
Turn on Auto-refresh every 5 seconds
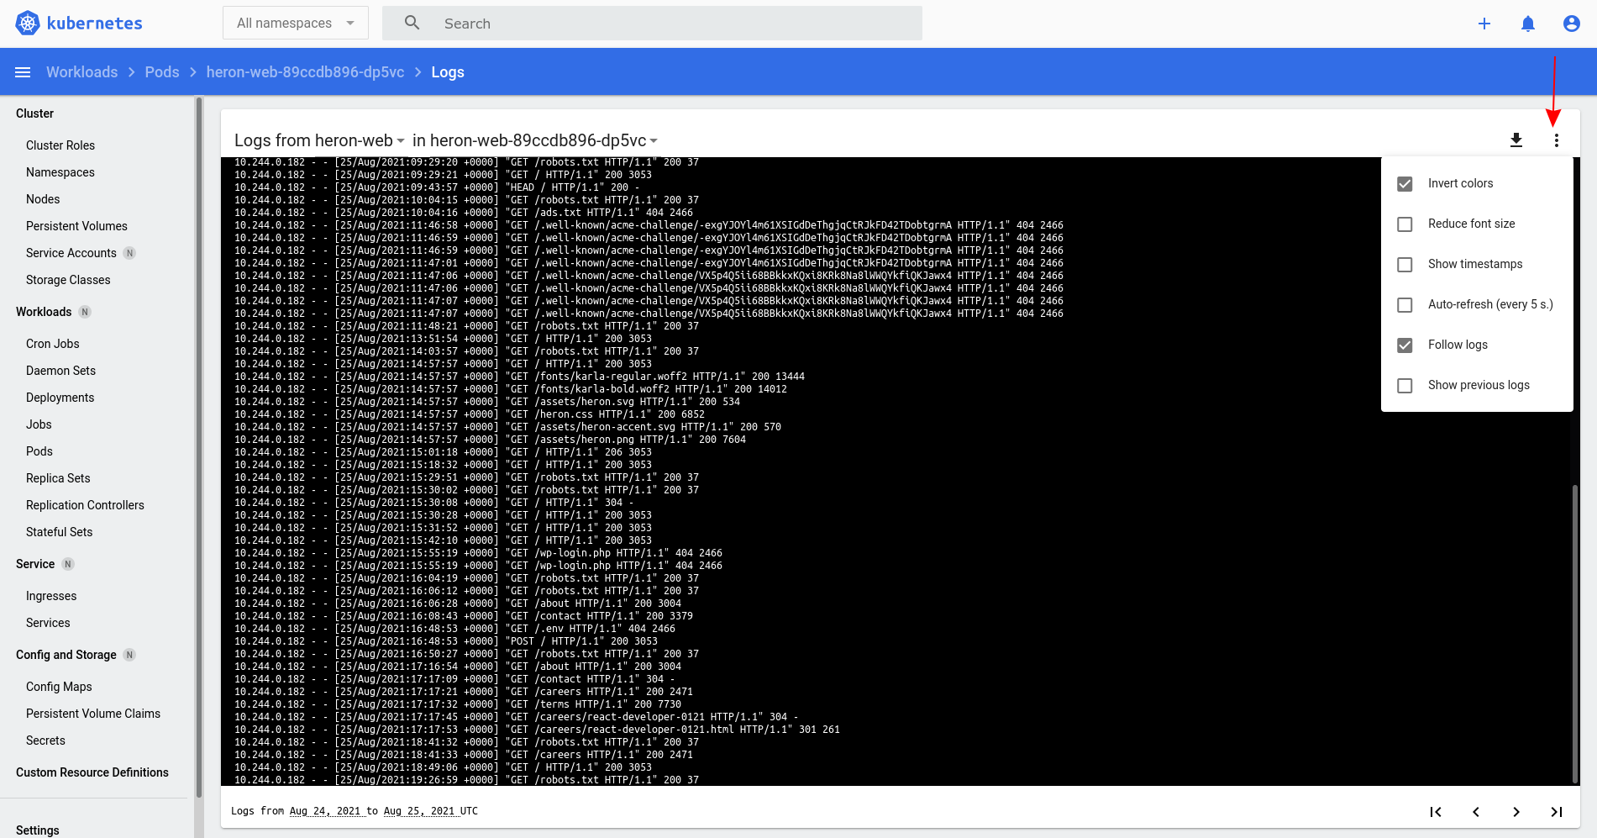[1405, 304]
